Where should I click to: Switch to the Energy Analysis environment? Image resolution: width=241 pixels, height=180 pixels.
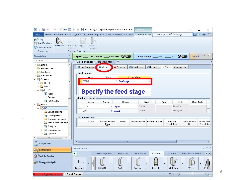pos(52,162)
